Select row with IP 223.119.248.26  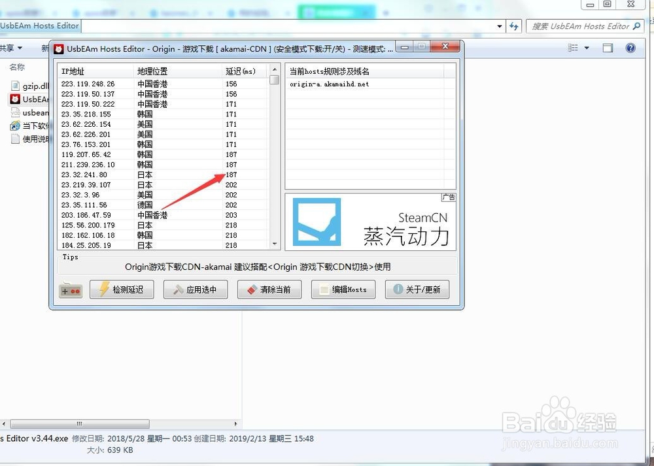(x=163, y=84)
